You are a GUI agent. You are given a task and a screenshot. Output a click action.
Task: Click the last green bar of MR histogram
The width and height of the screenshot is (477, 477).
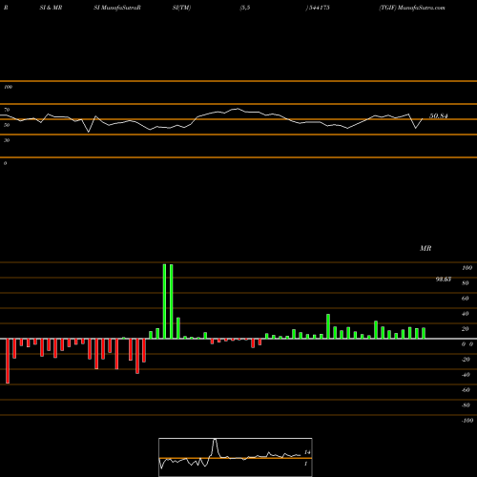point(424,333)
